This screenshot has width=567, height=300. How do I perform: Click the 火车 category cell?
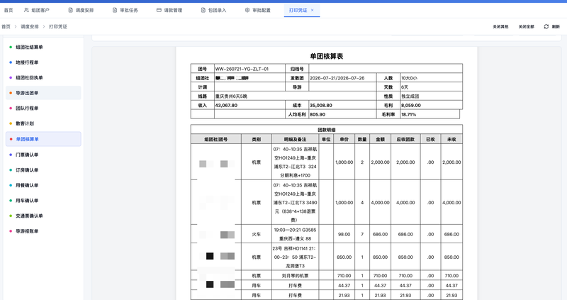click(x=257, y=234)
